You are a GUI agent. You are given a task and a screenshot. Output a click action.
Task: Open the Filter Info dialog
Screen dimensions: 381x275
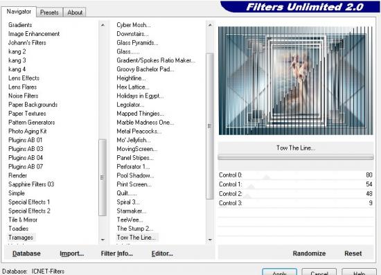point(117,254)
